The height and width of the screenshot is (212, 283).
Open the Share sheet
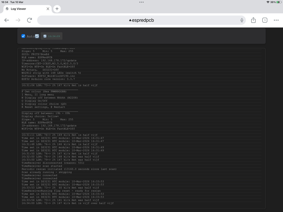[x=253, y=20]
